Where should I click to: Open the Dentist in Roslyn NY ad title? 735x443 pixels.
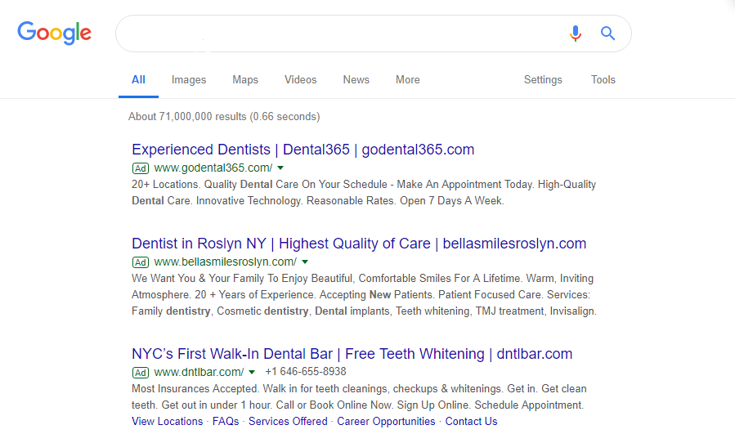[359, 244]
